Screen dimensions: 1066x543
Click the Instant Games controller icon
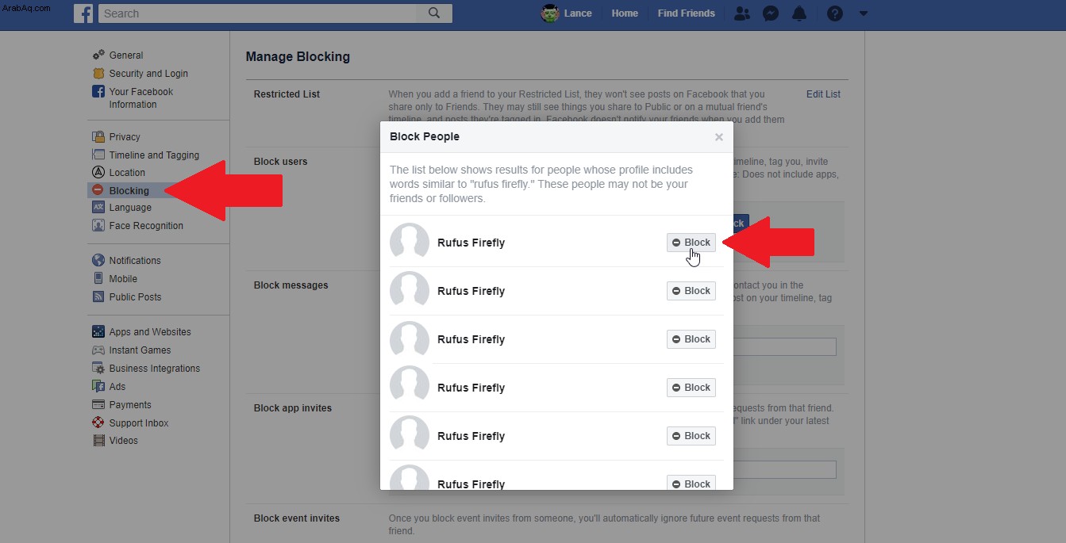(x=98, y=350)
